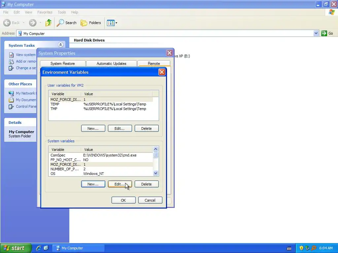Click View system information task icon

pos(11,55)
